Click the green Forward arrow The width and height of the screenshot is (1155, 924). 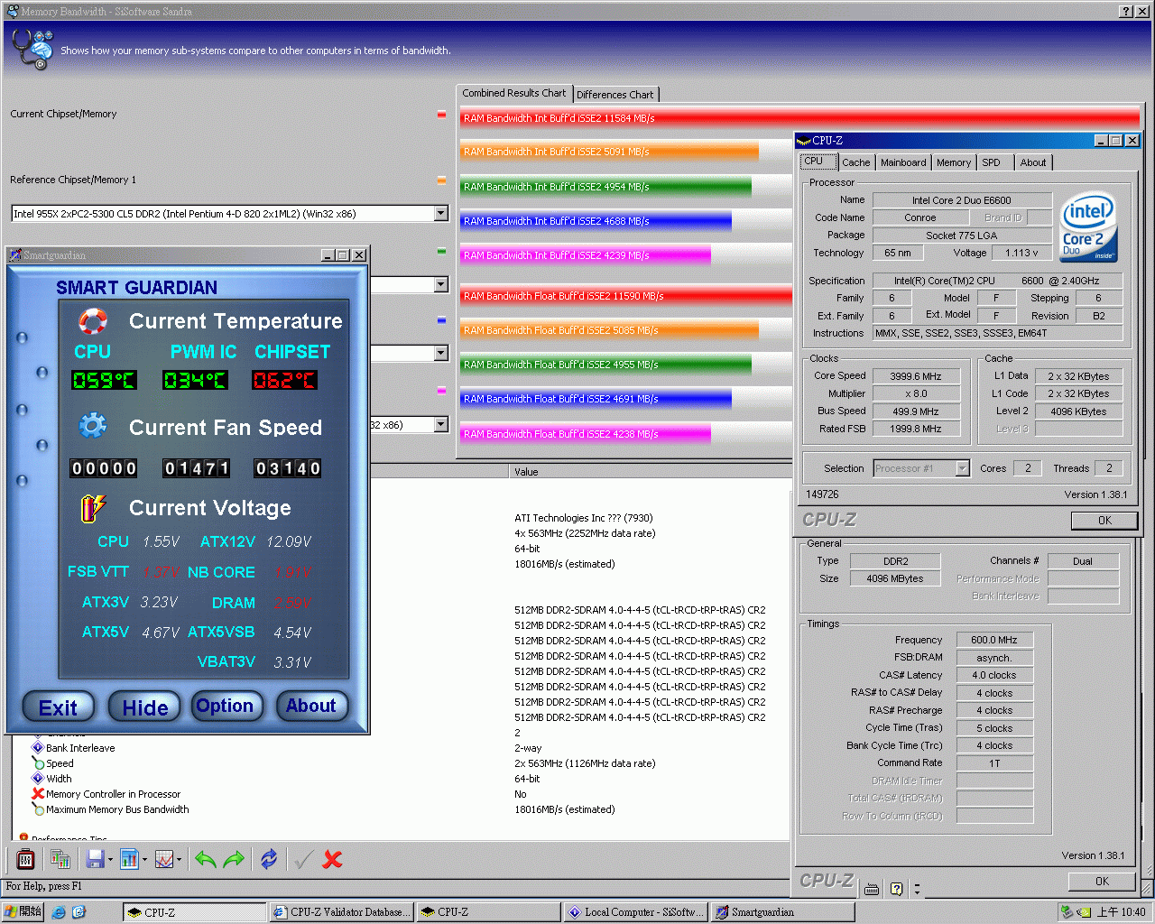[234, 859]
